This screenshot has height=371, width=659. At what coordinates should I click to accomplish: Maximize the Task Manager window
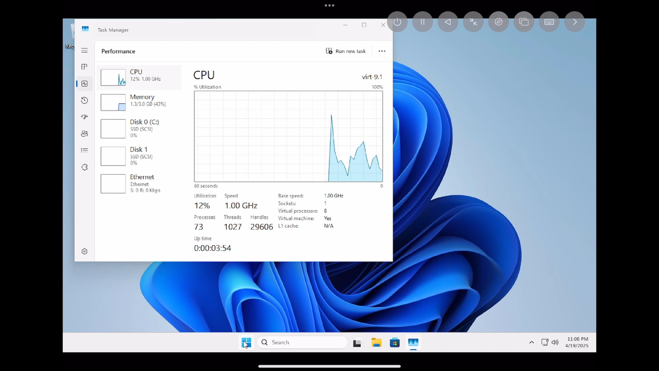[364, 25]
